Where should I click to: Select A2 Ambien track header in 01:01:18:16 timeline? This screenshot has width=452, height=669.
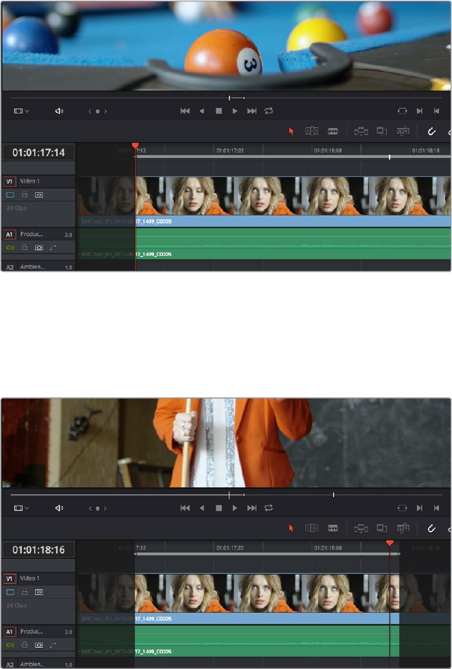coord(38,664)
